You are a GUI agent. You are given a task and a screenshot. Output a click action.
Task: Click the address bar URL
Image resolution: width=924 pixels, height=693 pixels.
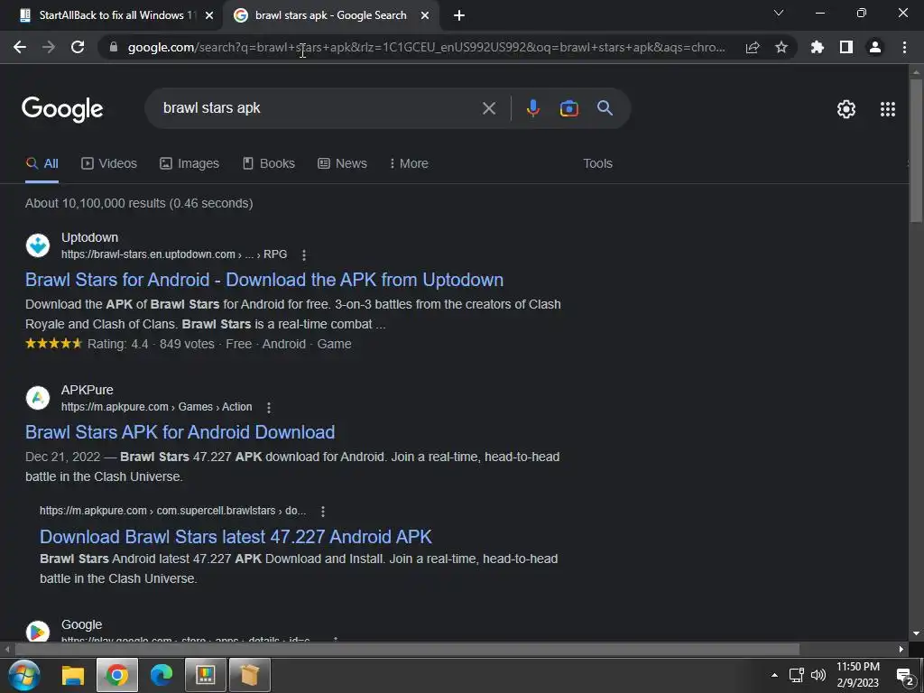coord(426,47)
